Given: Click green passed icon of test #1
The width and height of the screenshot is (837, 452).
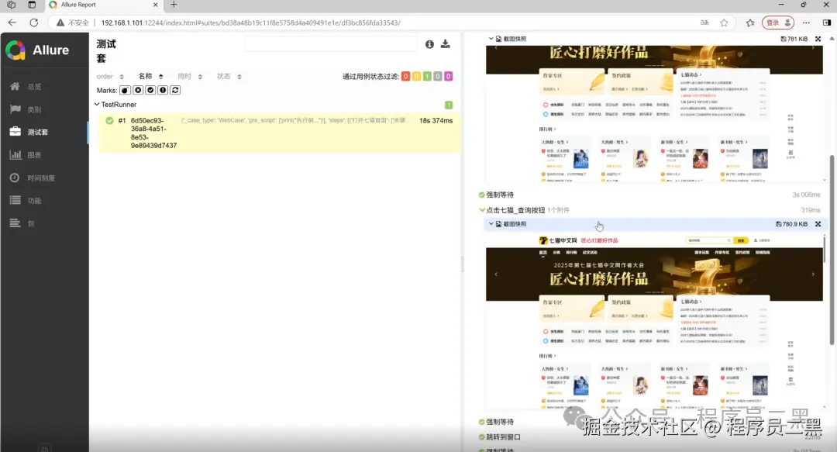Looking at the screenshot, I should coord(109,121).
